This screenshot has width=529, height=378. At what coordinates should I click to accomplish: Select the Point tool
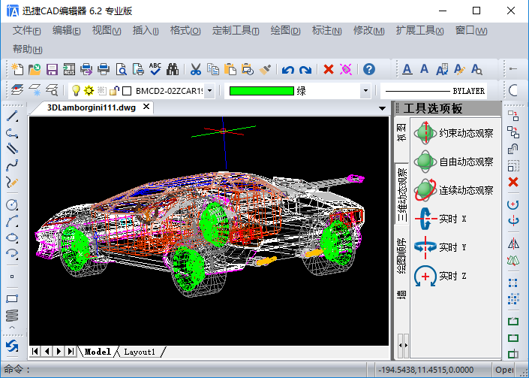tap(12, 277)
